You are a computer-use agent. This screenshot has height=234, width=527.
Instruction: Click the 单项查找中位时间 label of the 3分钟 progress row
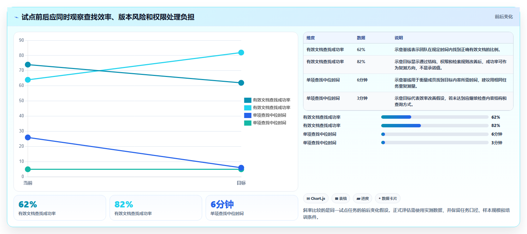click(x=320, y=143)
